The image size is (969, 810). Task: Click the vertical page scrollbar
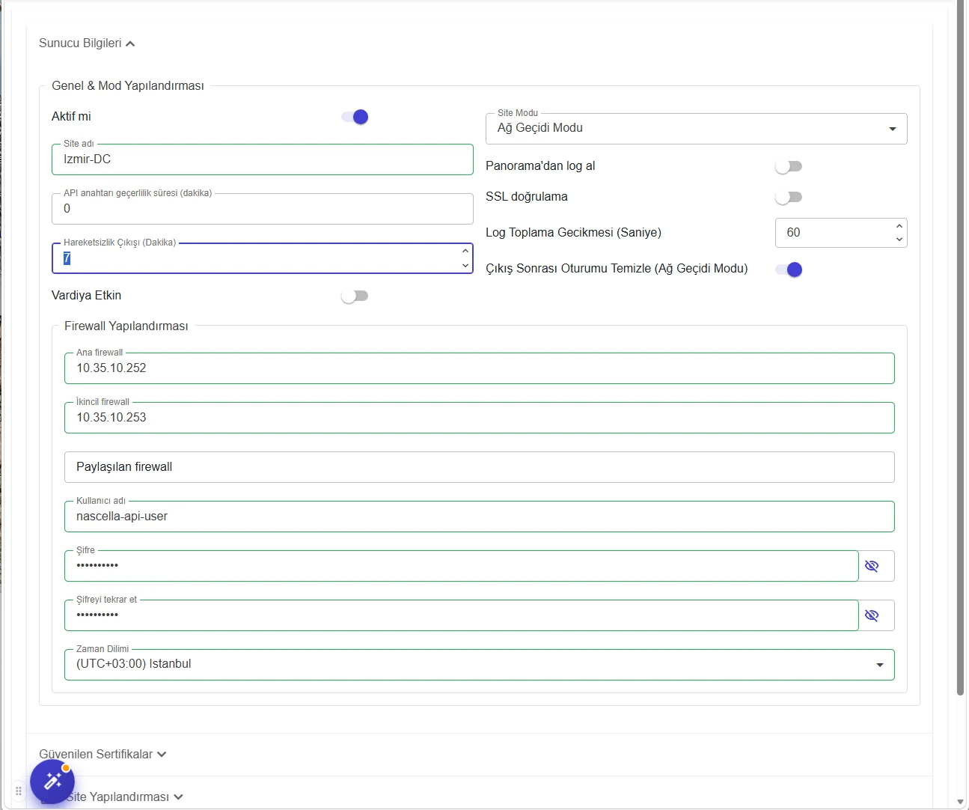click(961, 347)
